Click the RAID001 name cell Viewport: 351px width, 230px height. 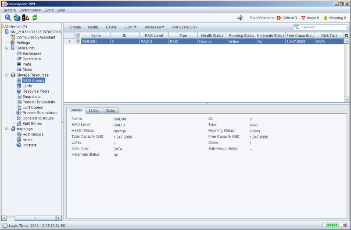pos(96,42)
